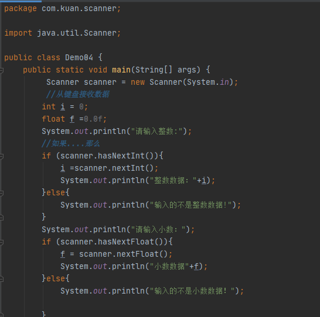Click the string "请输入小数: "
The height and width of the screenshot is (317, 320).
click(158, 229)
